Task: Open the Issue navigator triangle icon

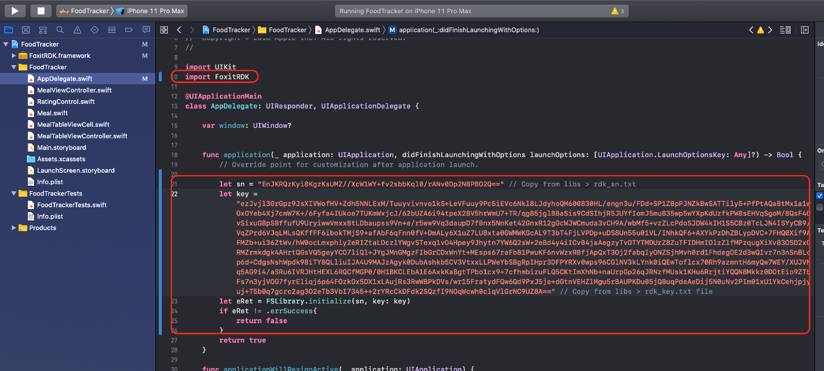Action: coord(78,29)
